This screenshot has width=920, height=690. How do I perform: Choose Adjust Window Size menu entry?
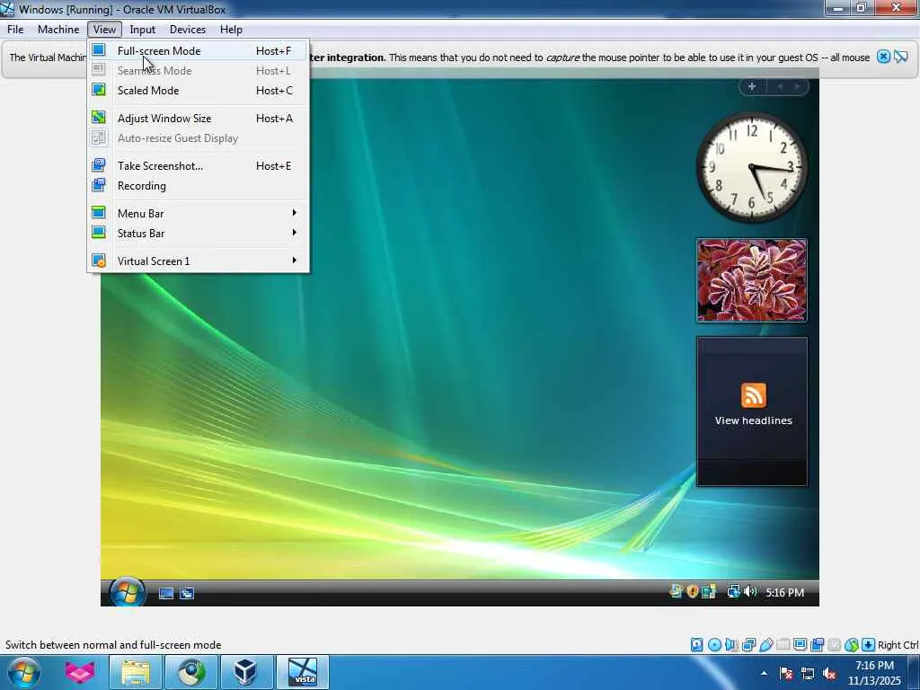coord(199,118)
